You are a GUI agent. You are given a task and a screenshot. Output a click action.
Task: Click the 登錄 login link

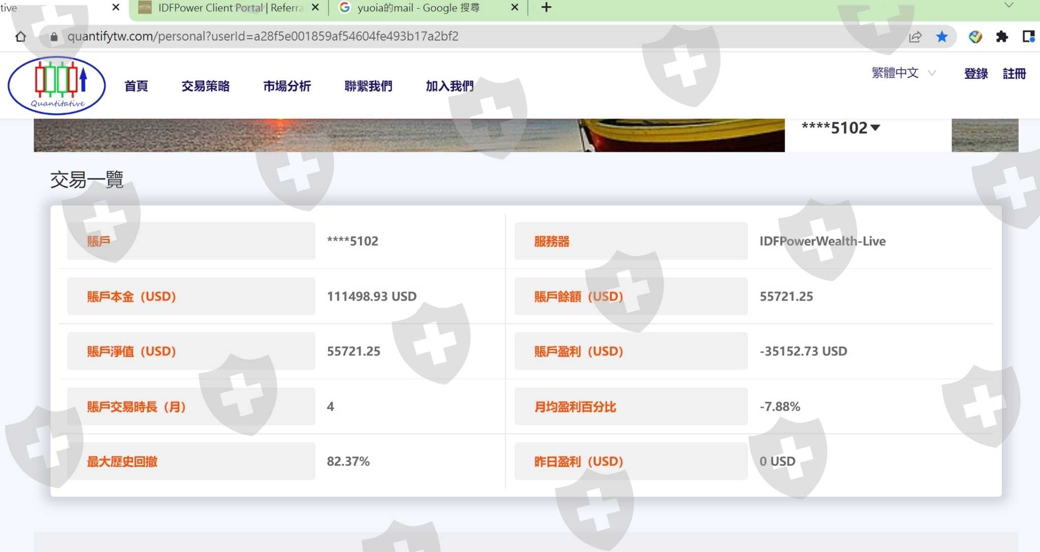976,74
